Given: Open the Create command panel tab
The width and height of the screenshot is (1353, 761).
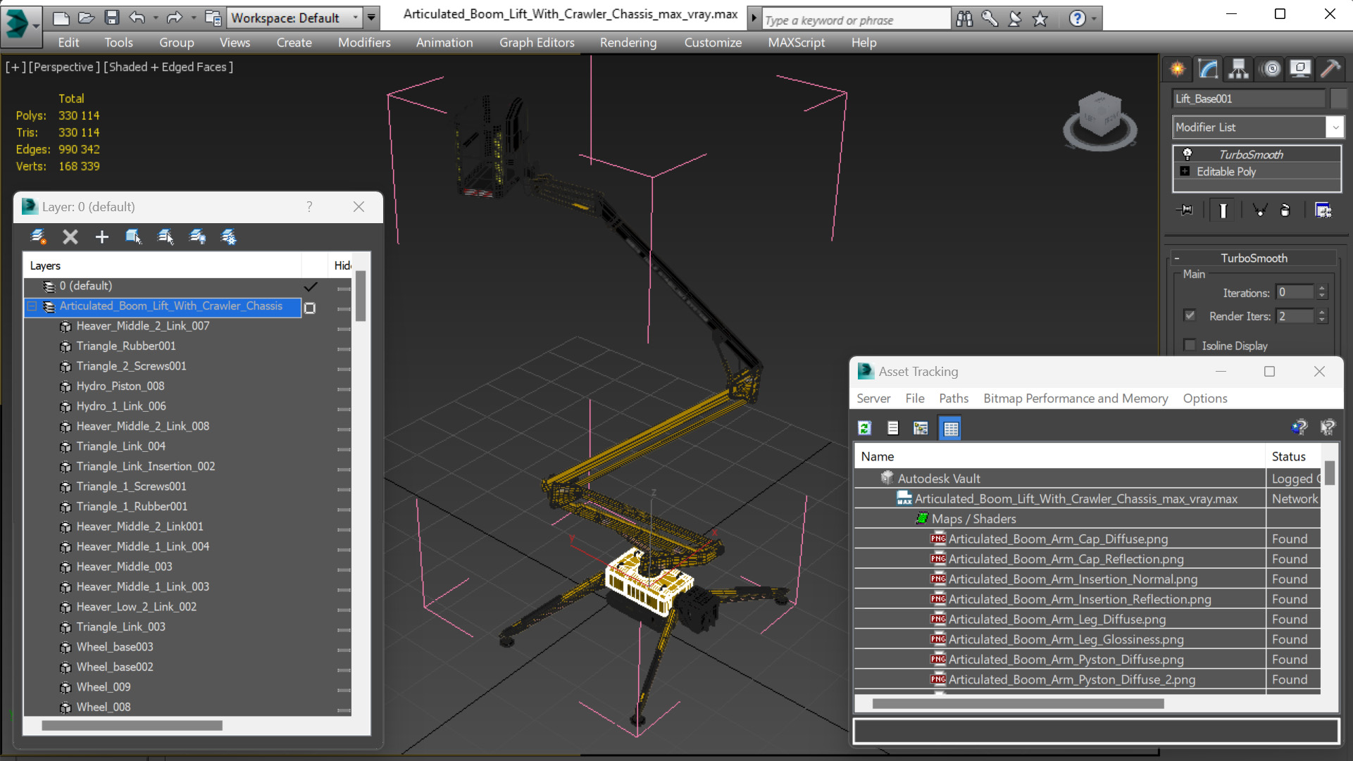Looking at the screenshot, I should 1178,68.
